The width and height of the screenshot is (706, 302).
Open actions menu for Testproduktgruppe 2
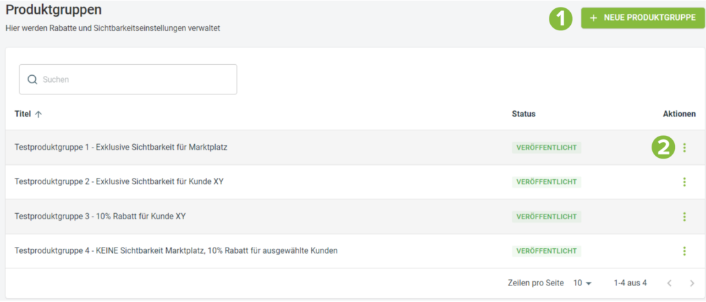click(685, 182)
